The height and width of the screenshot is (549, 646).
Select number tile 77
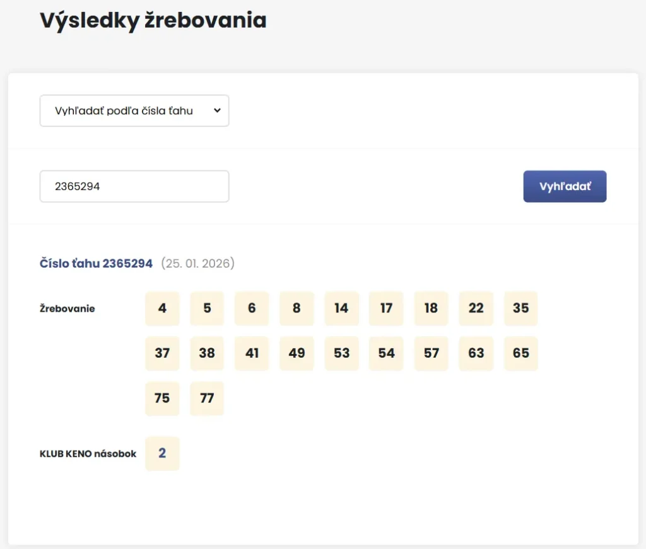[x=207, y=399]
